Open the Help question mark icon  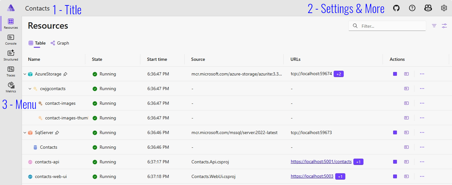point(412,8)
